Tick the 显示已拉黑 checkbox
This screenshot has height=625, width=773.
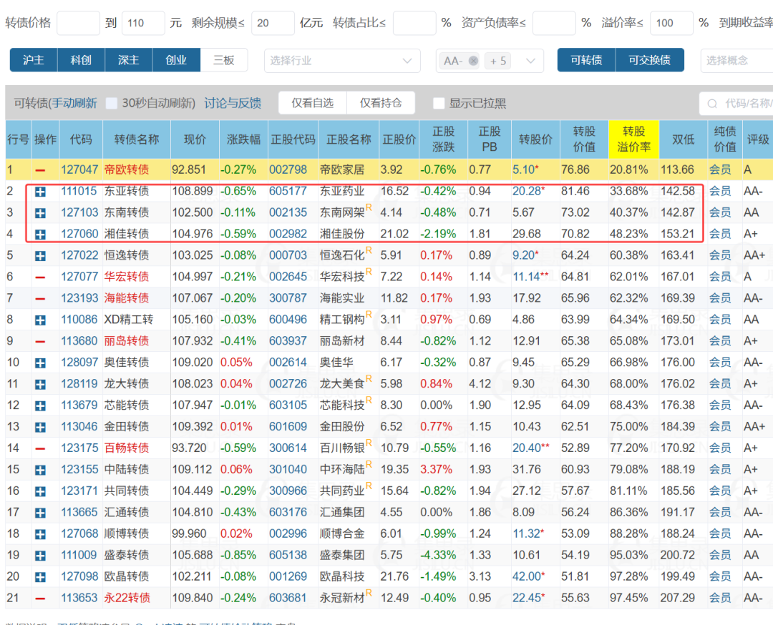tap(438, 103)
